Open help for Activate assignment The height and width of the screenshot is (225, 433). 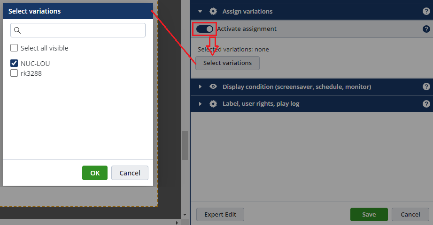[x=426, y=29]
